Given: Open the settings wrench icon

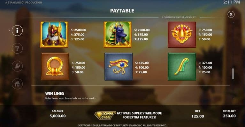Looking at the screenshot, I should pos(17,66).
